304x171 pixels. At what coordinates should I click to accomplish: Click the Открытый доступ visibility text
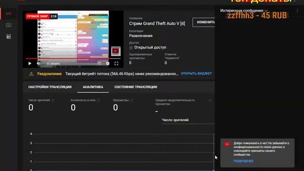point(150,47)
